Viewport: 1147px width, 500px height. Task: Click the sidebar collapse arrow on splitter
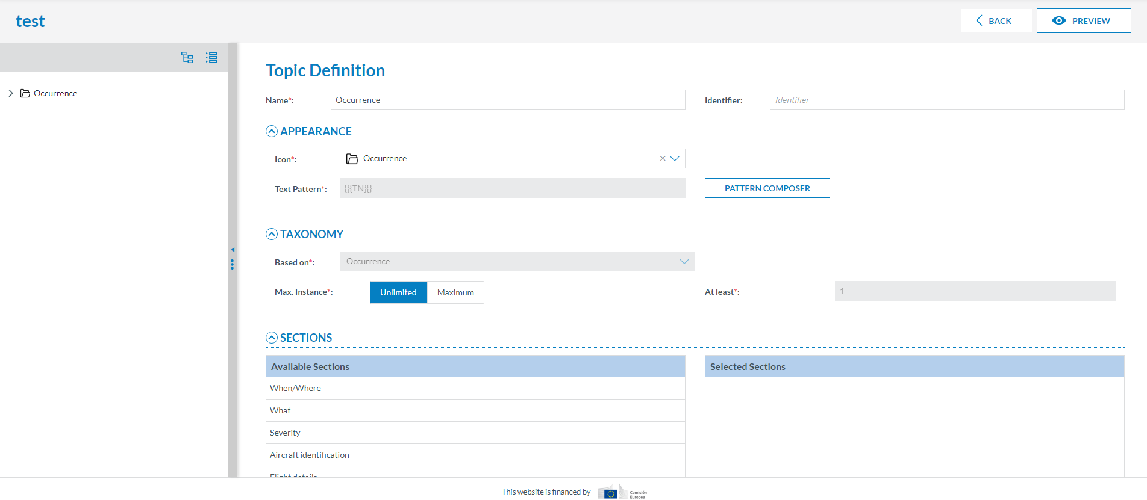click(233, 250)
